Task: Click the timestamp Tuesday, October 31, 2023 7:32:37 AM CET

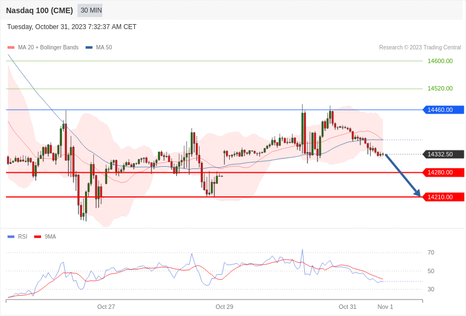Action: pos(72,27)
